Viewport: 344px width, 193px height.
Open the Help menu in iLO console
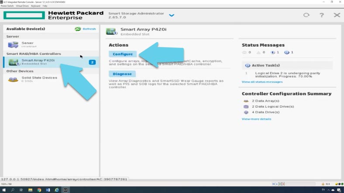pos(45,6)
